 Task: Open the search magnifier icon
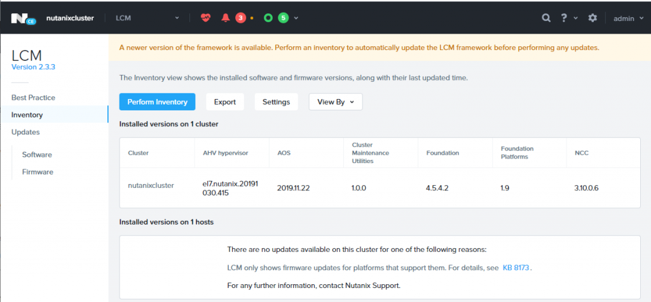pos(546,18)
